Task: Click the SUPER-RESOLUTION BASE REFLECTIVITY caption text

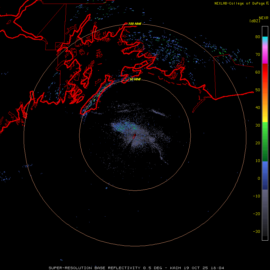Action: pyautogui.click(x=94, y=268)
